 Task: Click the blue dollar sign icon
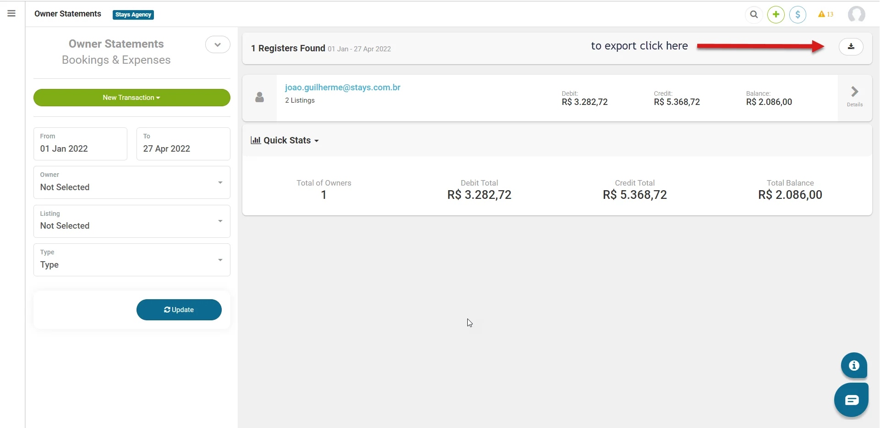(798, 15)
